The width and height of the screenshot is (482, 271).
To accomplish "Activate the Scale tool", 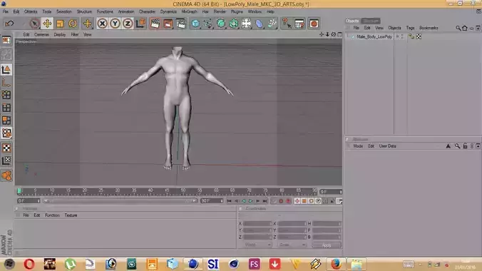I will click(x=60, y=24).
